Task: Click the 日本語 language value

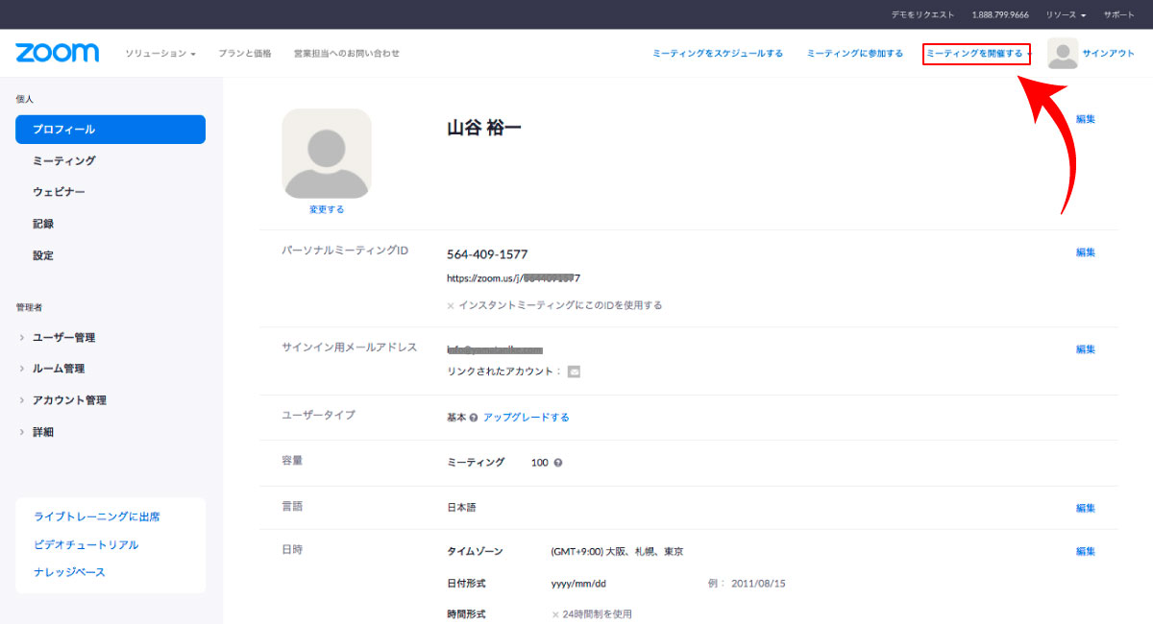Action: coord(461,508)
